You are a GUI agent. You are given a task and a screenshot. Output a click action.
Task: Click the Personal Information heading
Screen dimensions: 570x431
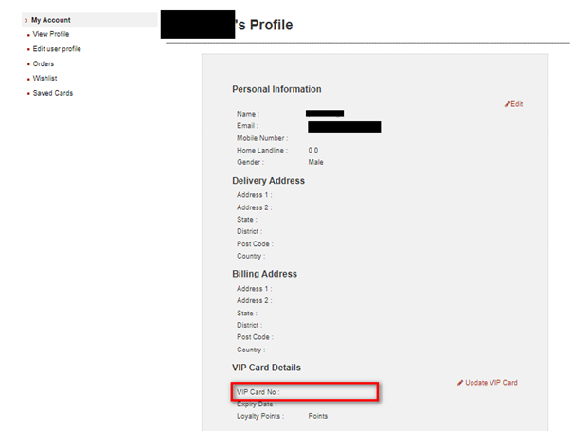276,89
